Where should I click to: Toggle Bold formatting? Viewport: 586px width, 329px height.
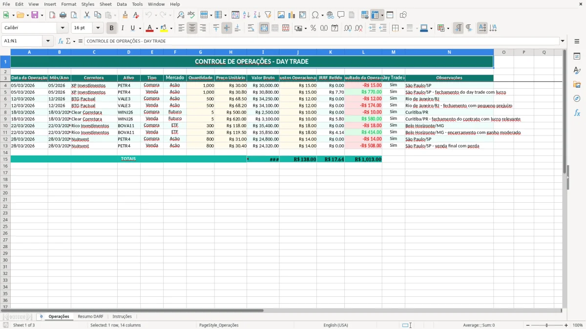coord(112,28)
